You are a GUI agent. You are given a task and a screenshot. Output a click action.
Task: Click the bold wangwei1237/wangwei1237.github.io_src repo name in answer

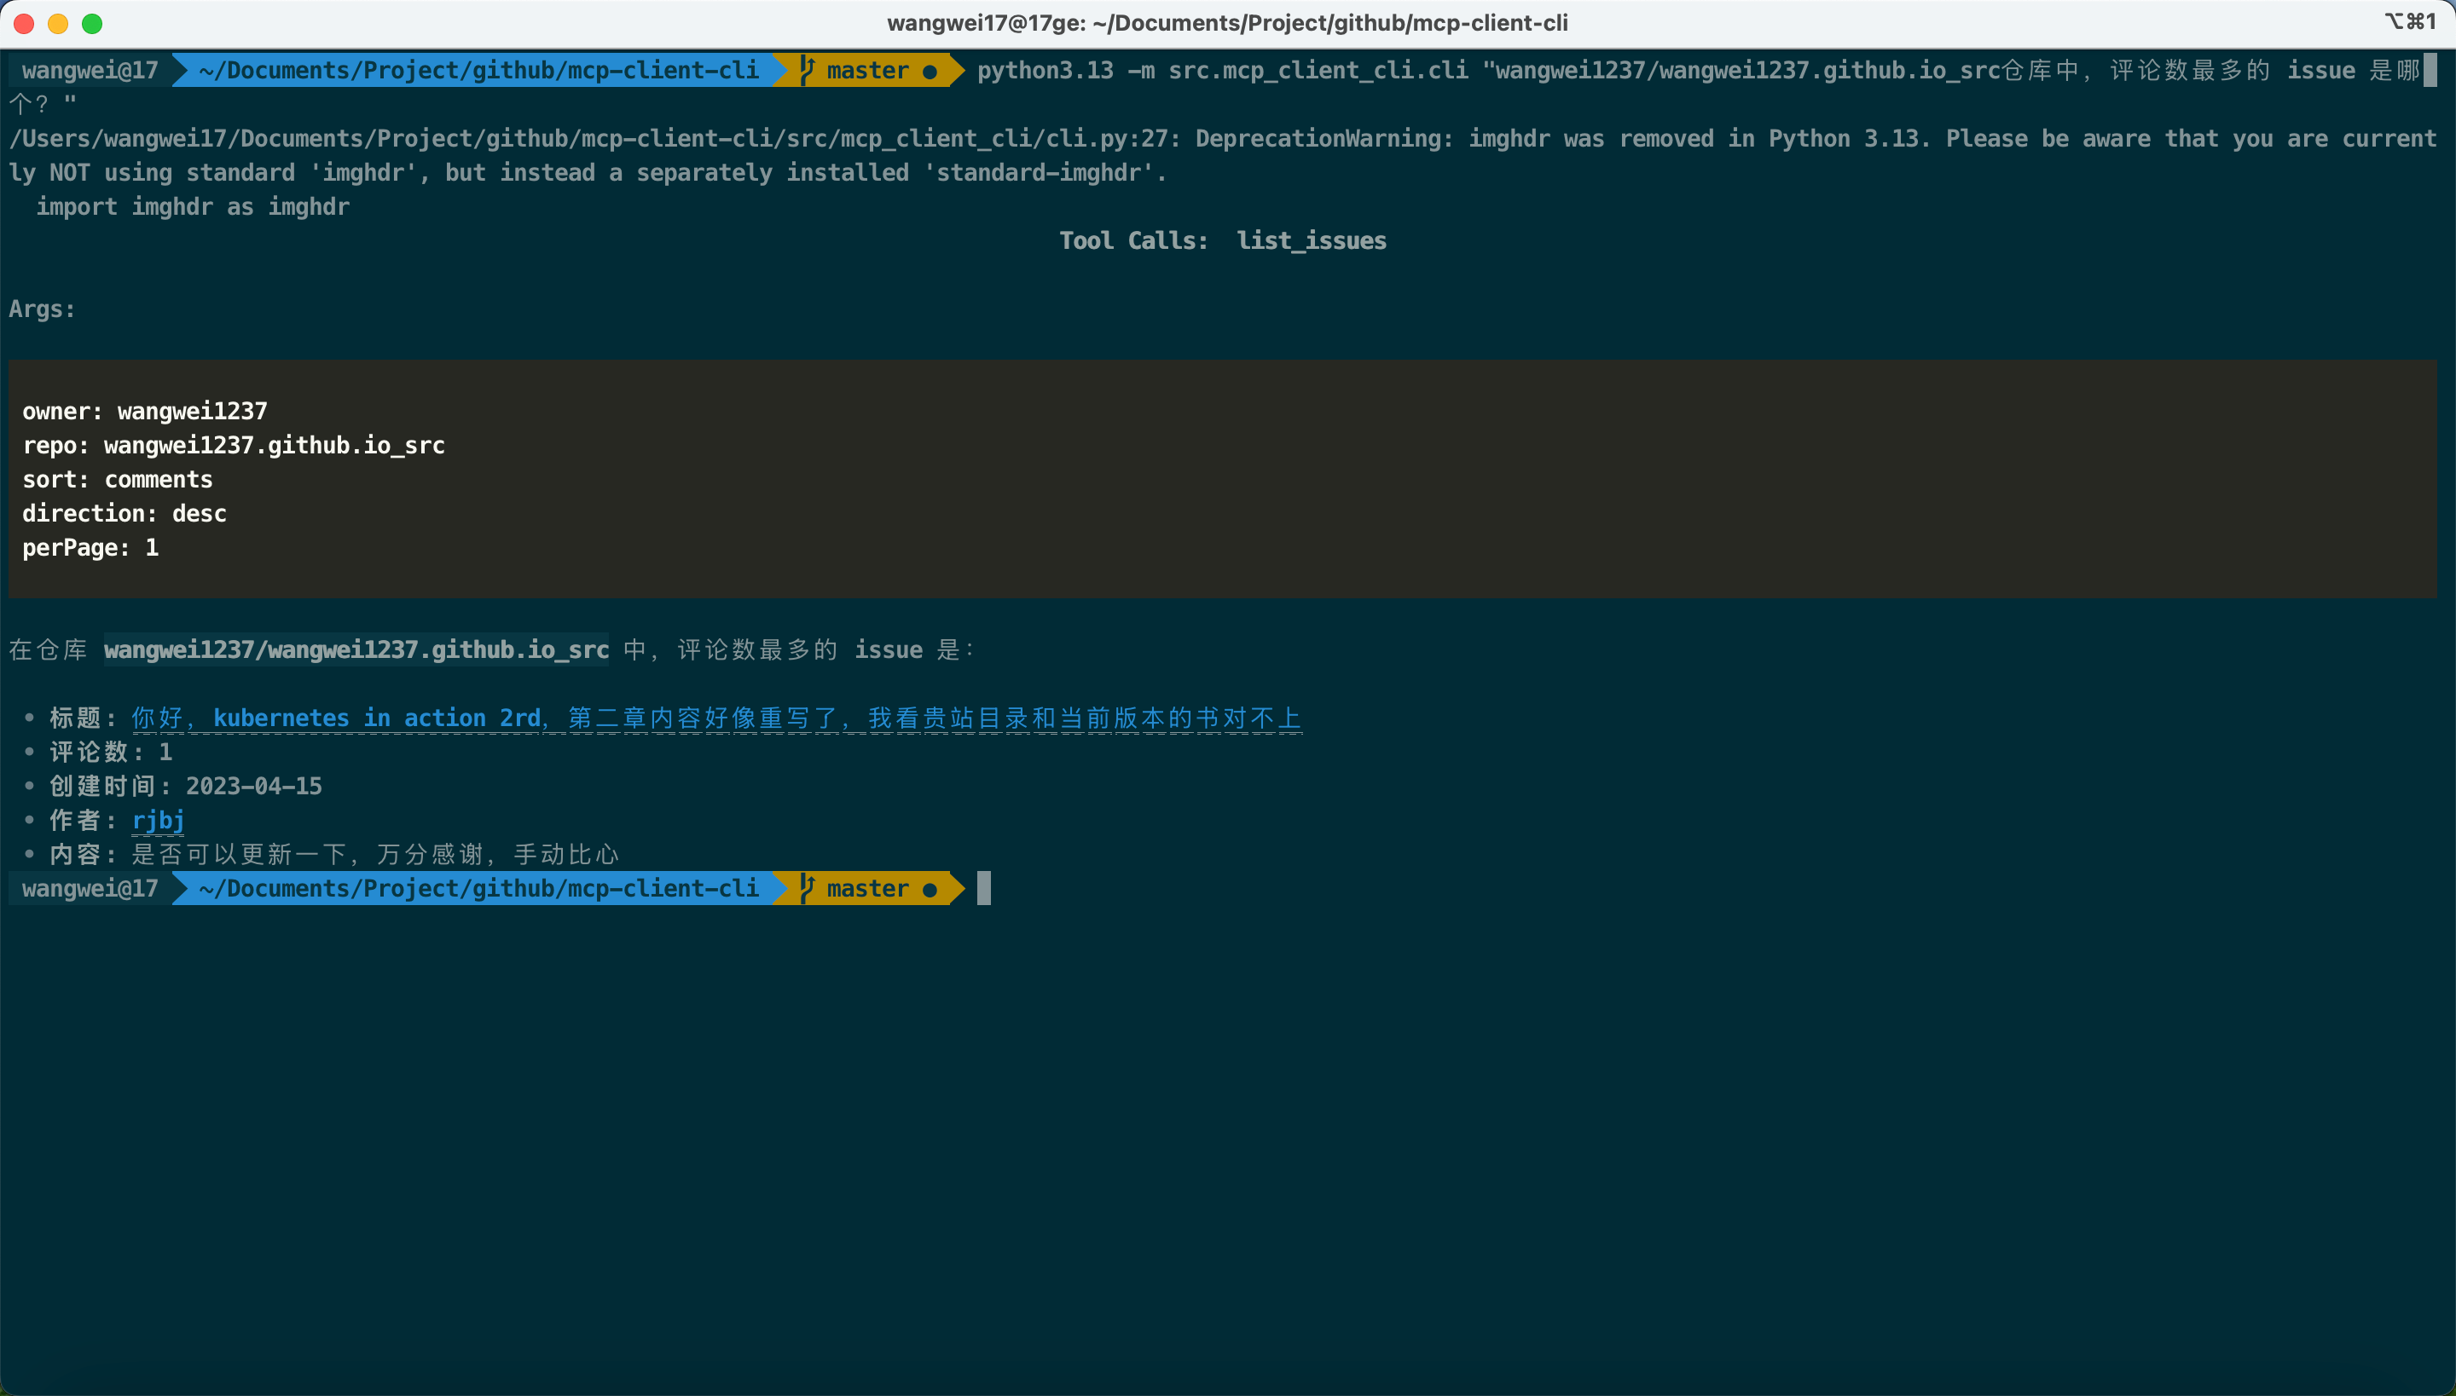(356, 650)
